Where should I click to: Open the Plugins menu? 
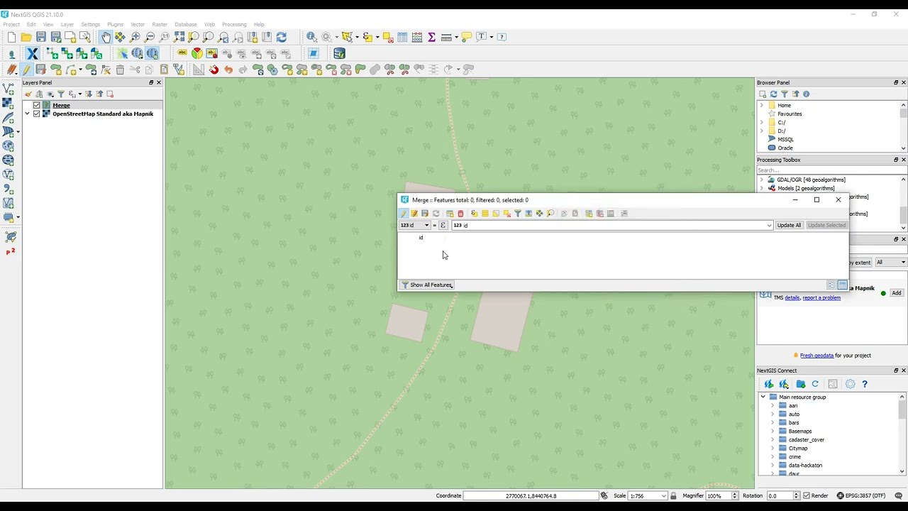click(115, 24)
